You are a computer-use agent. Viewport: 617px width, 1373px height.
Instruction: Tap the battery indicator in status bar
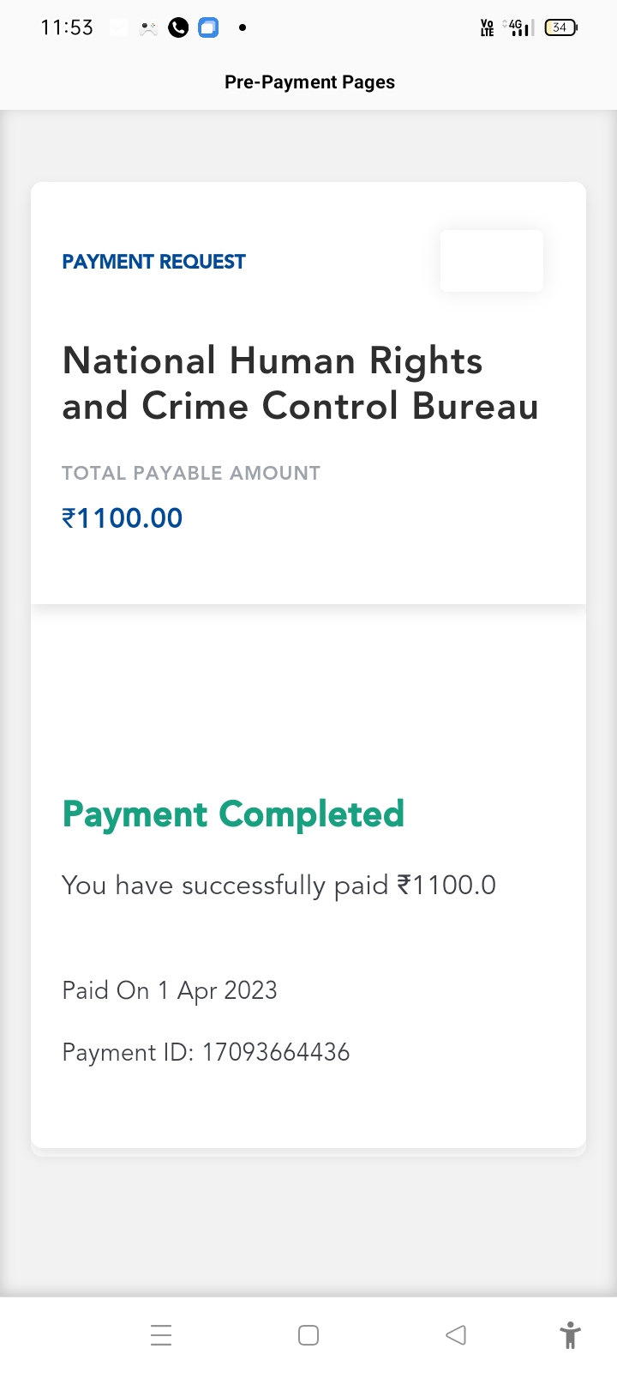point(560,27)
